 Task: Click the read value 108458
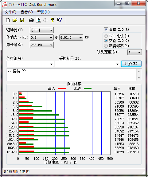point(133,140)
